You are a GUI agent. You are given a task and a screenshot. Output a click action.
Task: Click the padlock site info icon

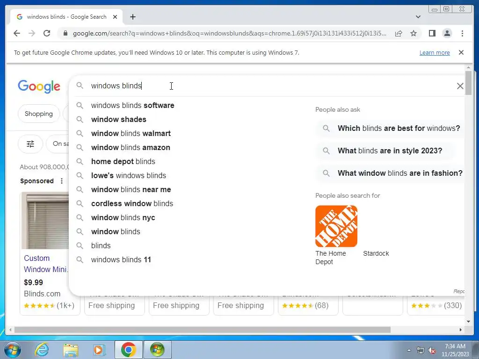[65, 33]
